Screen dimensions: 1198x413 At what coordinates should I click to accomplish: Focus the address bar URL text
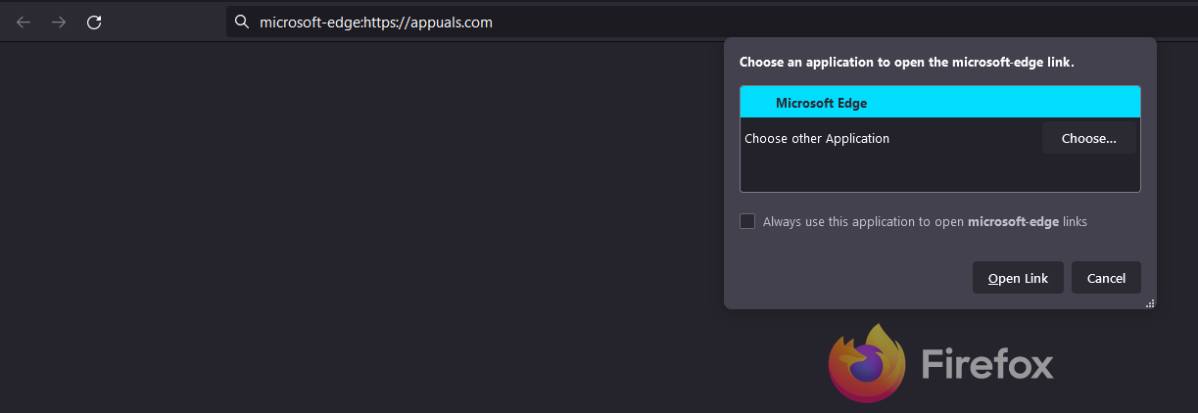[x=375, y=23]
